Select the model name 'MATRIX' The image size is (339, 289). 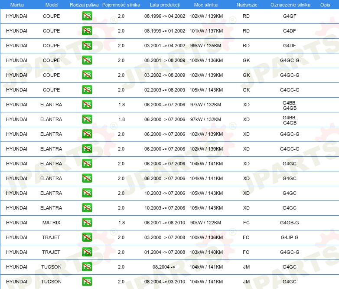pyautogui.click(x=51, y=223)
